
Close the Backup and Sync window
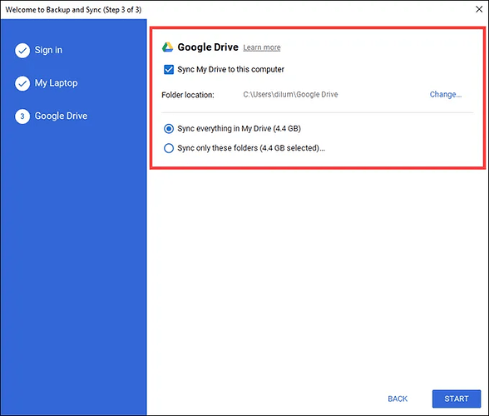pyautogui.click(x=479, y=9)
